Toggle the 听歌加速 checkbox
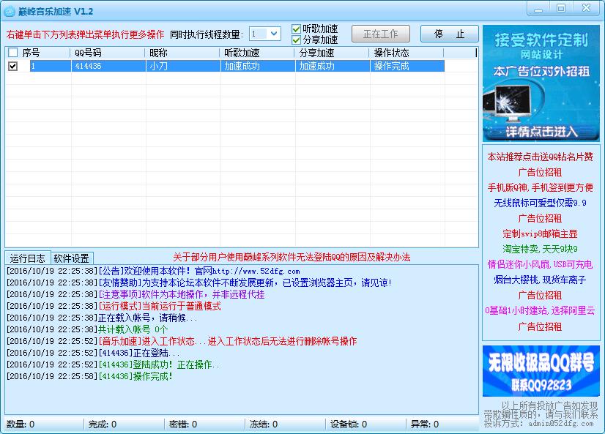Viewport: 605px width, 434px height. click(297, 29)
